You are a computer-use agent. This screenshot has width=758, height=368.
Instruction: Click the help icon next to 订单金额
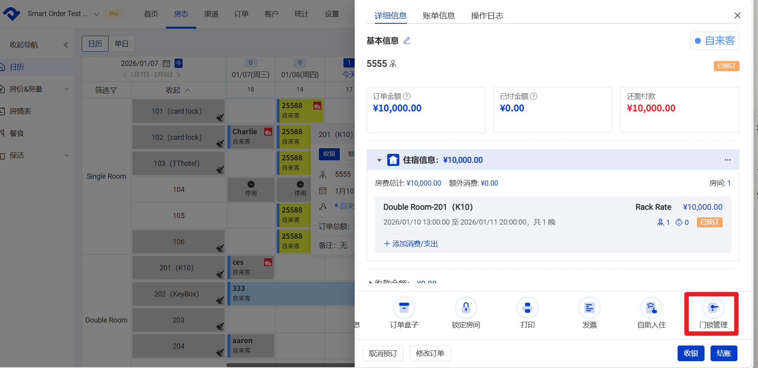(407, 96)
